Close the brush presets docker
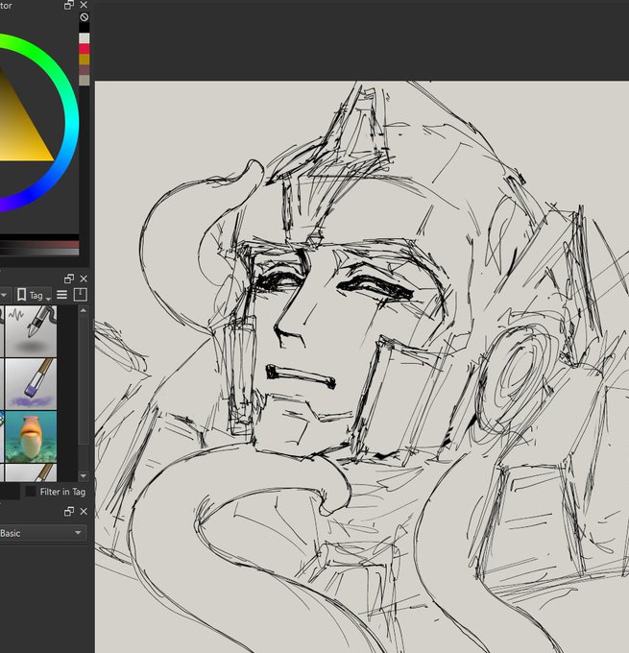The height and width of the screenshot is (653, 629). (x=84, y=278)
